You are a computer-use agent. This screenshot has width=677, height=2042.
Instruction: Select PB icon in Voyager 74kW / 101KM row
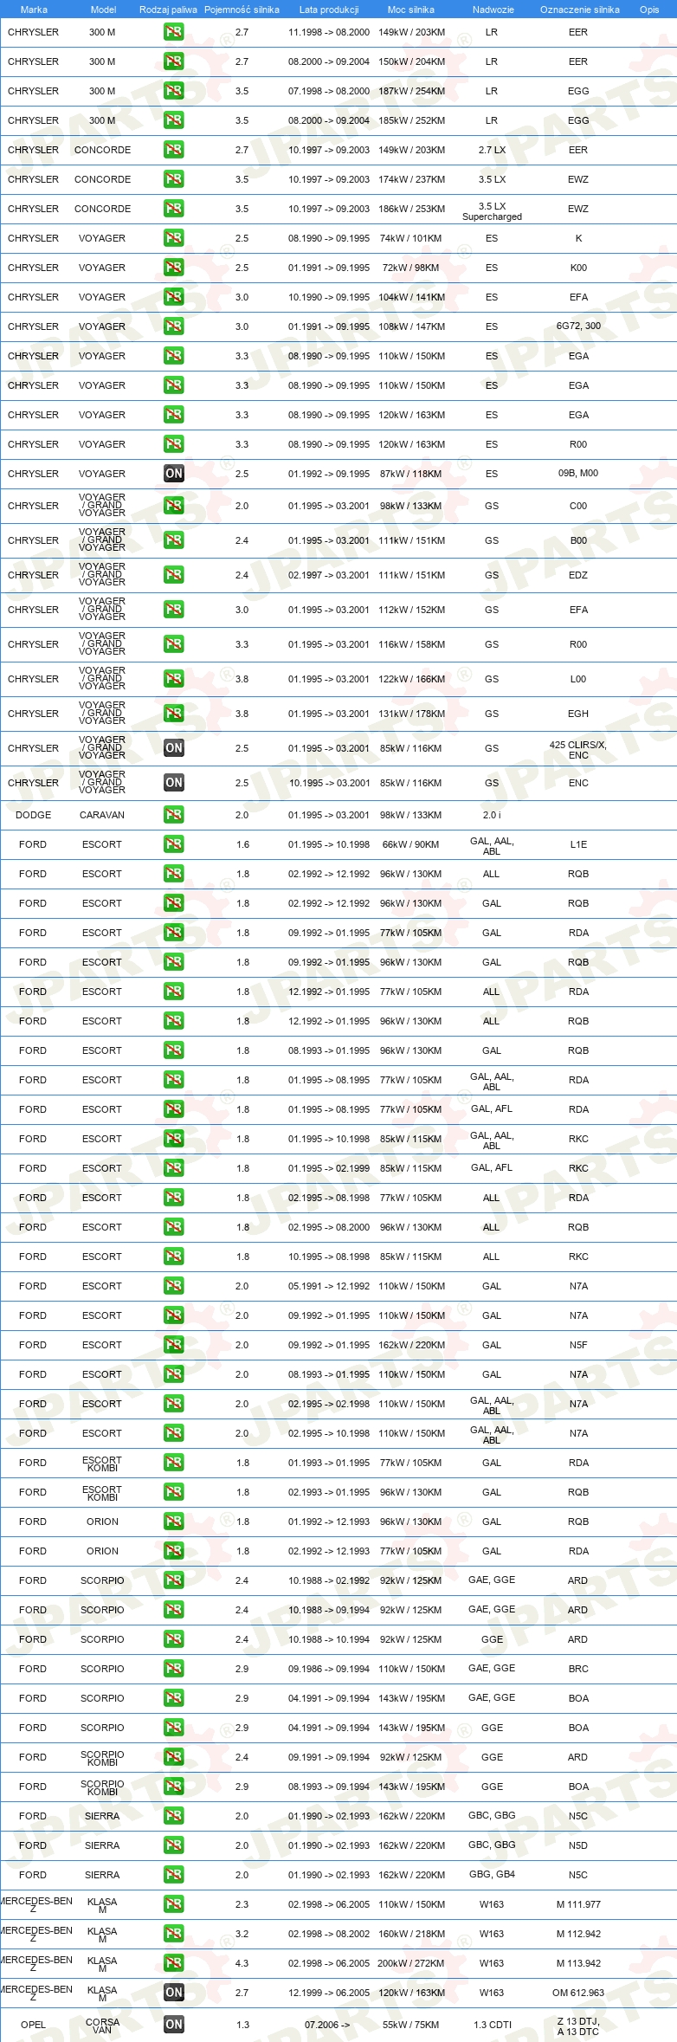[174, 238]
